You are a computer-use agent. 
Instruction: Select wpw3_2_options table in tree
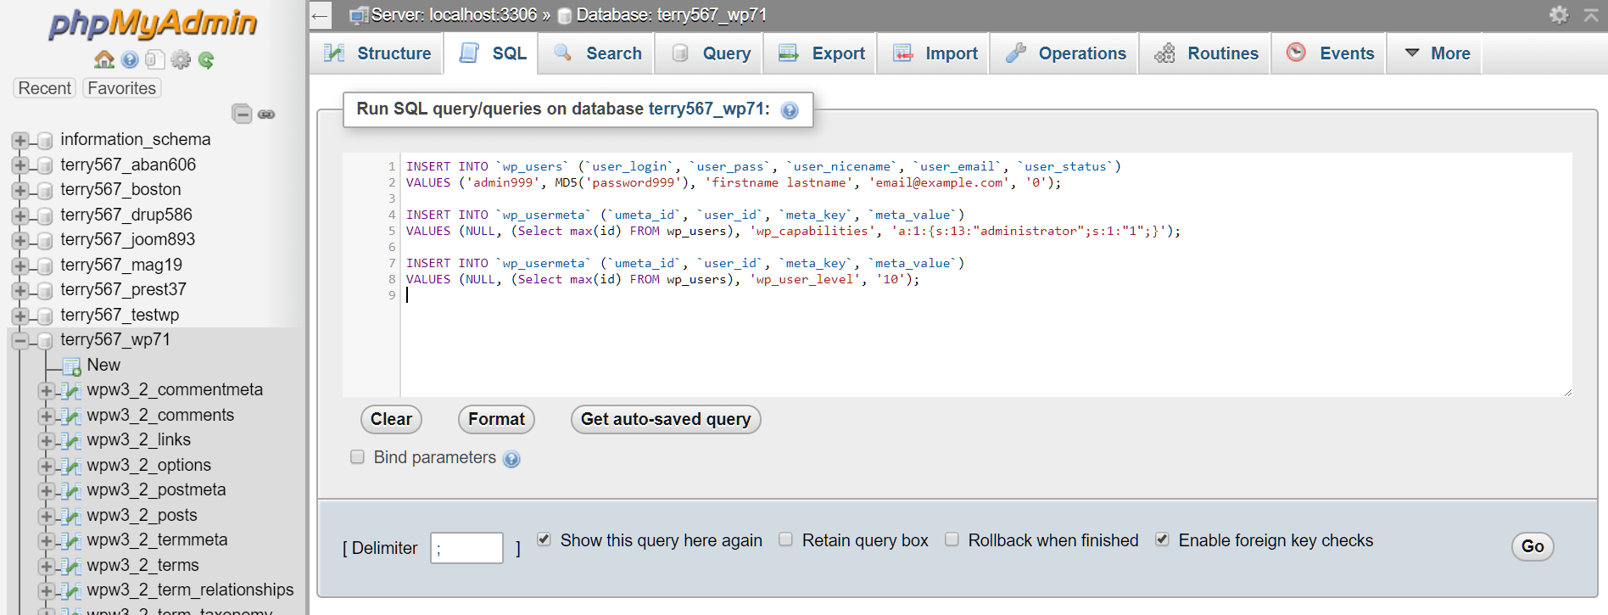[x=148, y=465]
